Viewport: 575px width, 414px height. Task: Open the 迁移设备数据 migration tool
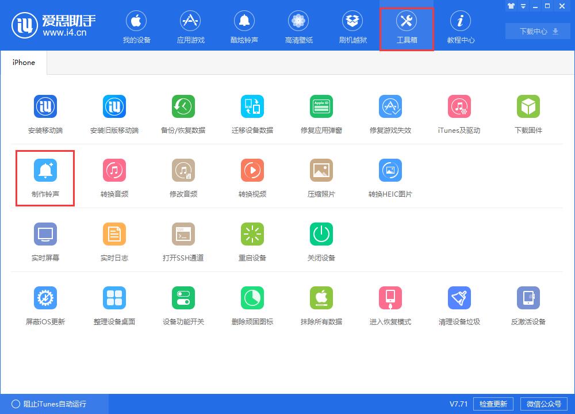(252, 113)
